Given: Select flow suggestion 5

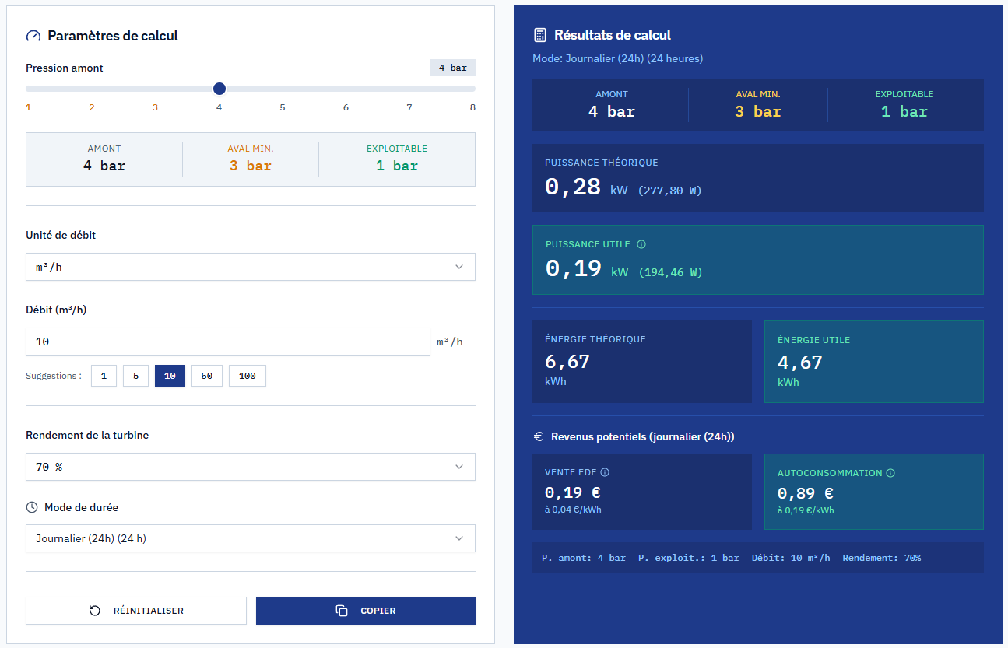Looking at the screenshot, I should click(x=135, y=376).
